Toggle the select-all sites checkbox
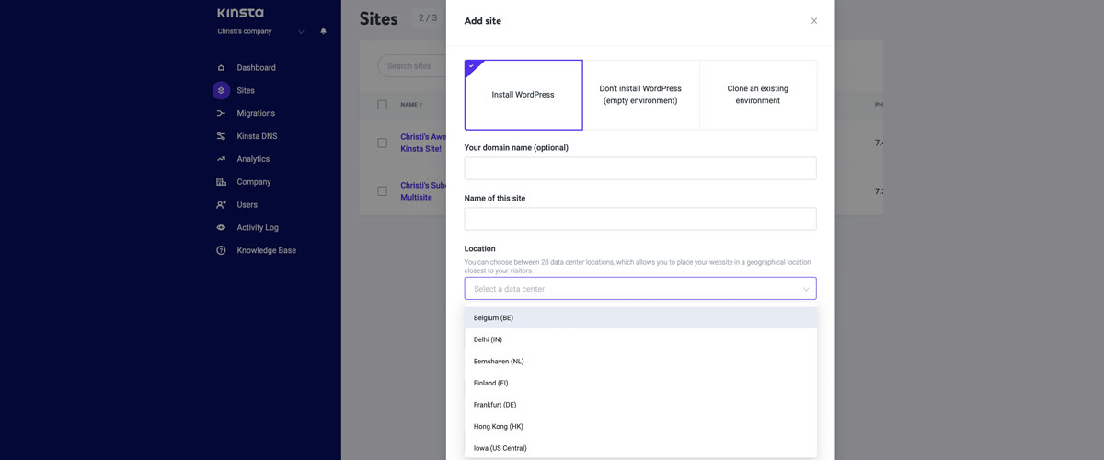 point(383,105)
